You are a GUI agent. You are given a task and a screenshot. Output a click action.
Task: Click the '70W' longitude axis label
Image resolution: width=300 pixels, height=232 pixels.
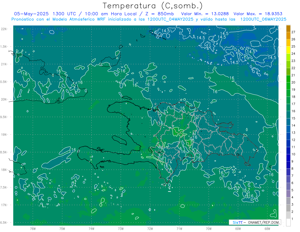point(209,229)
